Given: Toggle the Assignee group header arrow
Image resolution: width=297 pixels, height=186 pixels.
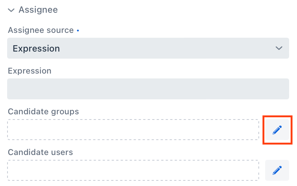Looking at the screenshot, I should [11, 10].
